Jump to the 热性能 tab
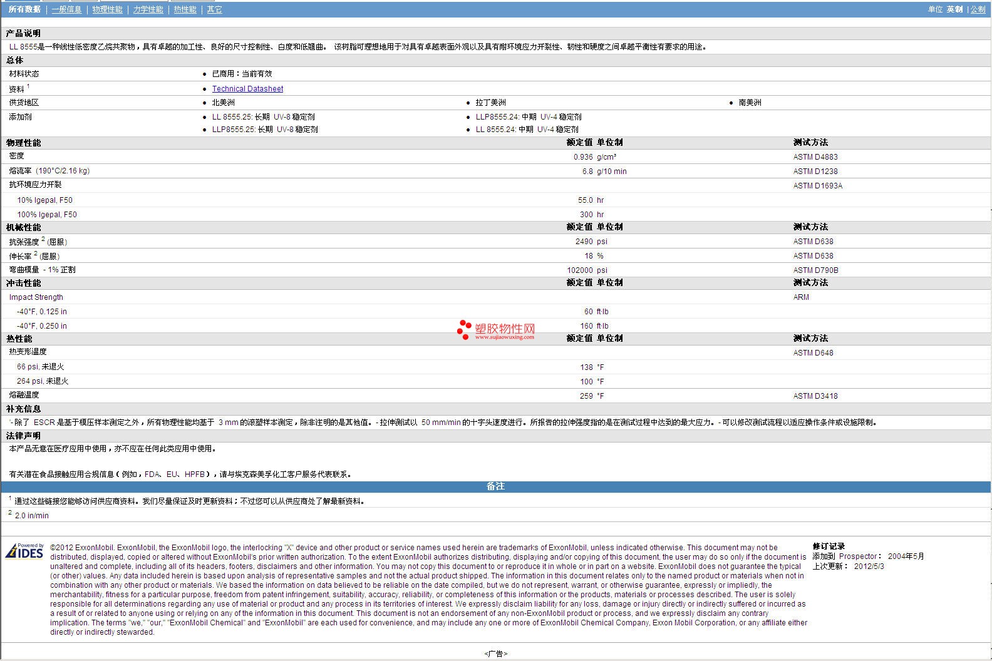 [x=185, y=9]
